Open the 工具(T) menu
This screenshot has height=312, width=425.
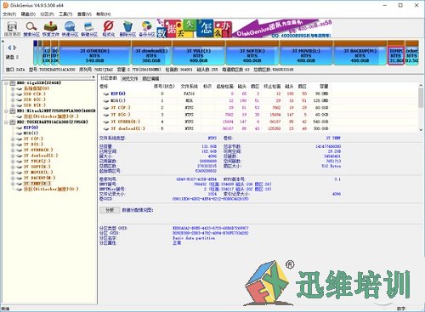point(65,14)
